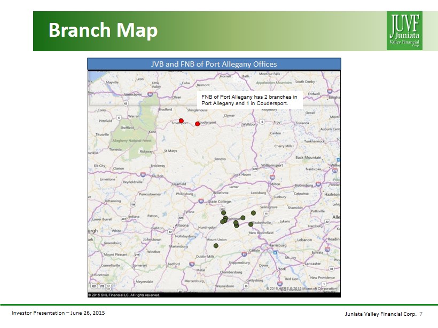The width and height of the screenshot is (438, 328).
Task: Click the I-76 shield right of Bedford
Action: click(x=192, y=264)
